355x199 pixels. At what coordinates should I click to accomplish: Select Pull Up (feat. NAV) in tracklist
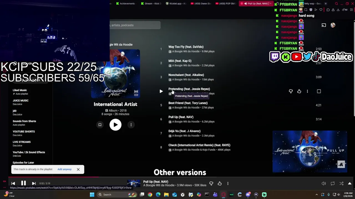[x=181, y=117]
